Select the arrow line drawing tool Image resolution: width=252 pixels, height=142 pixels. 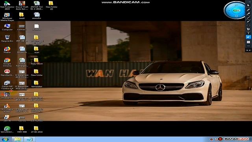point(248,21)
